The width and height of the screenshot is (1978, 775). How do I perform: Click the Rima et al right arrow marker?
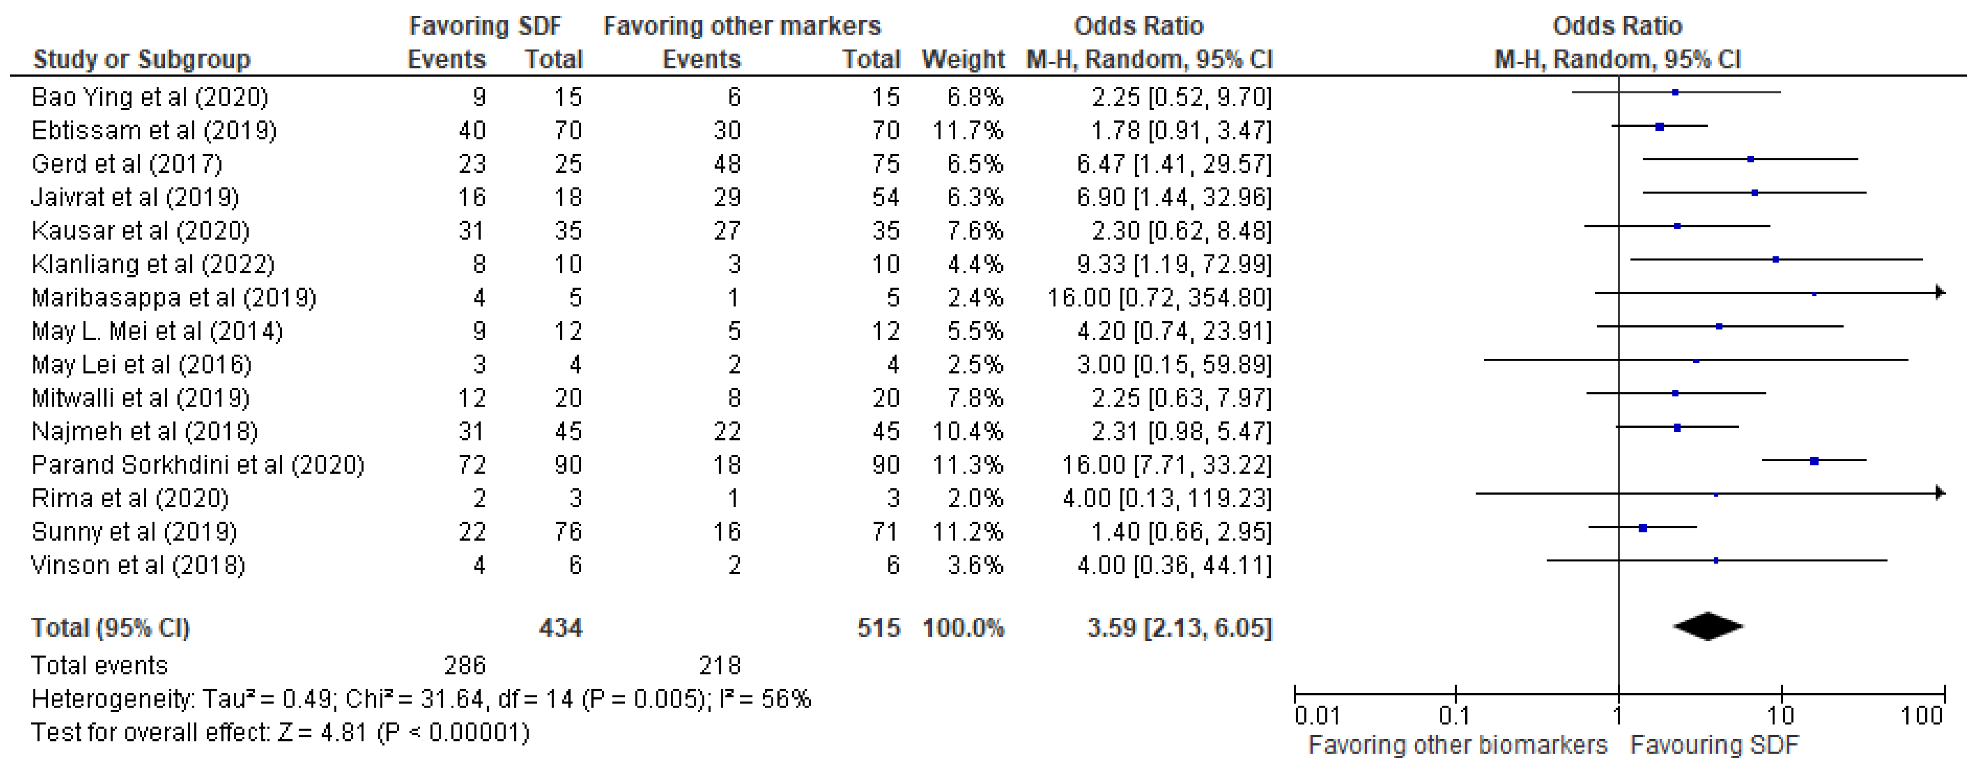click(1940, 492)
